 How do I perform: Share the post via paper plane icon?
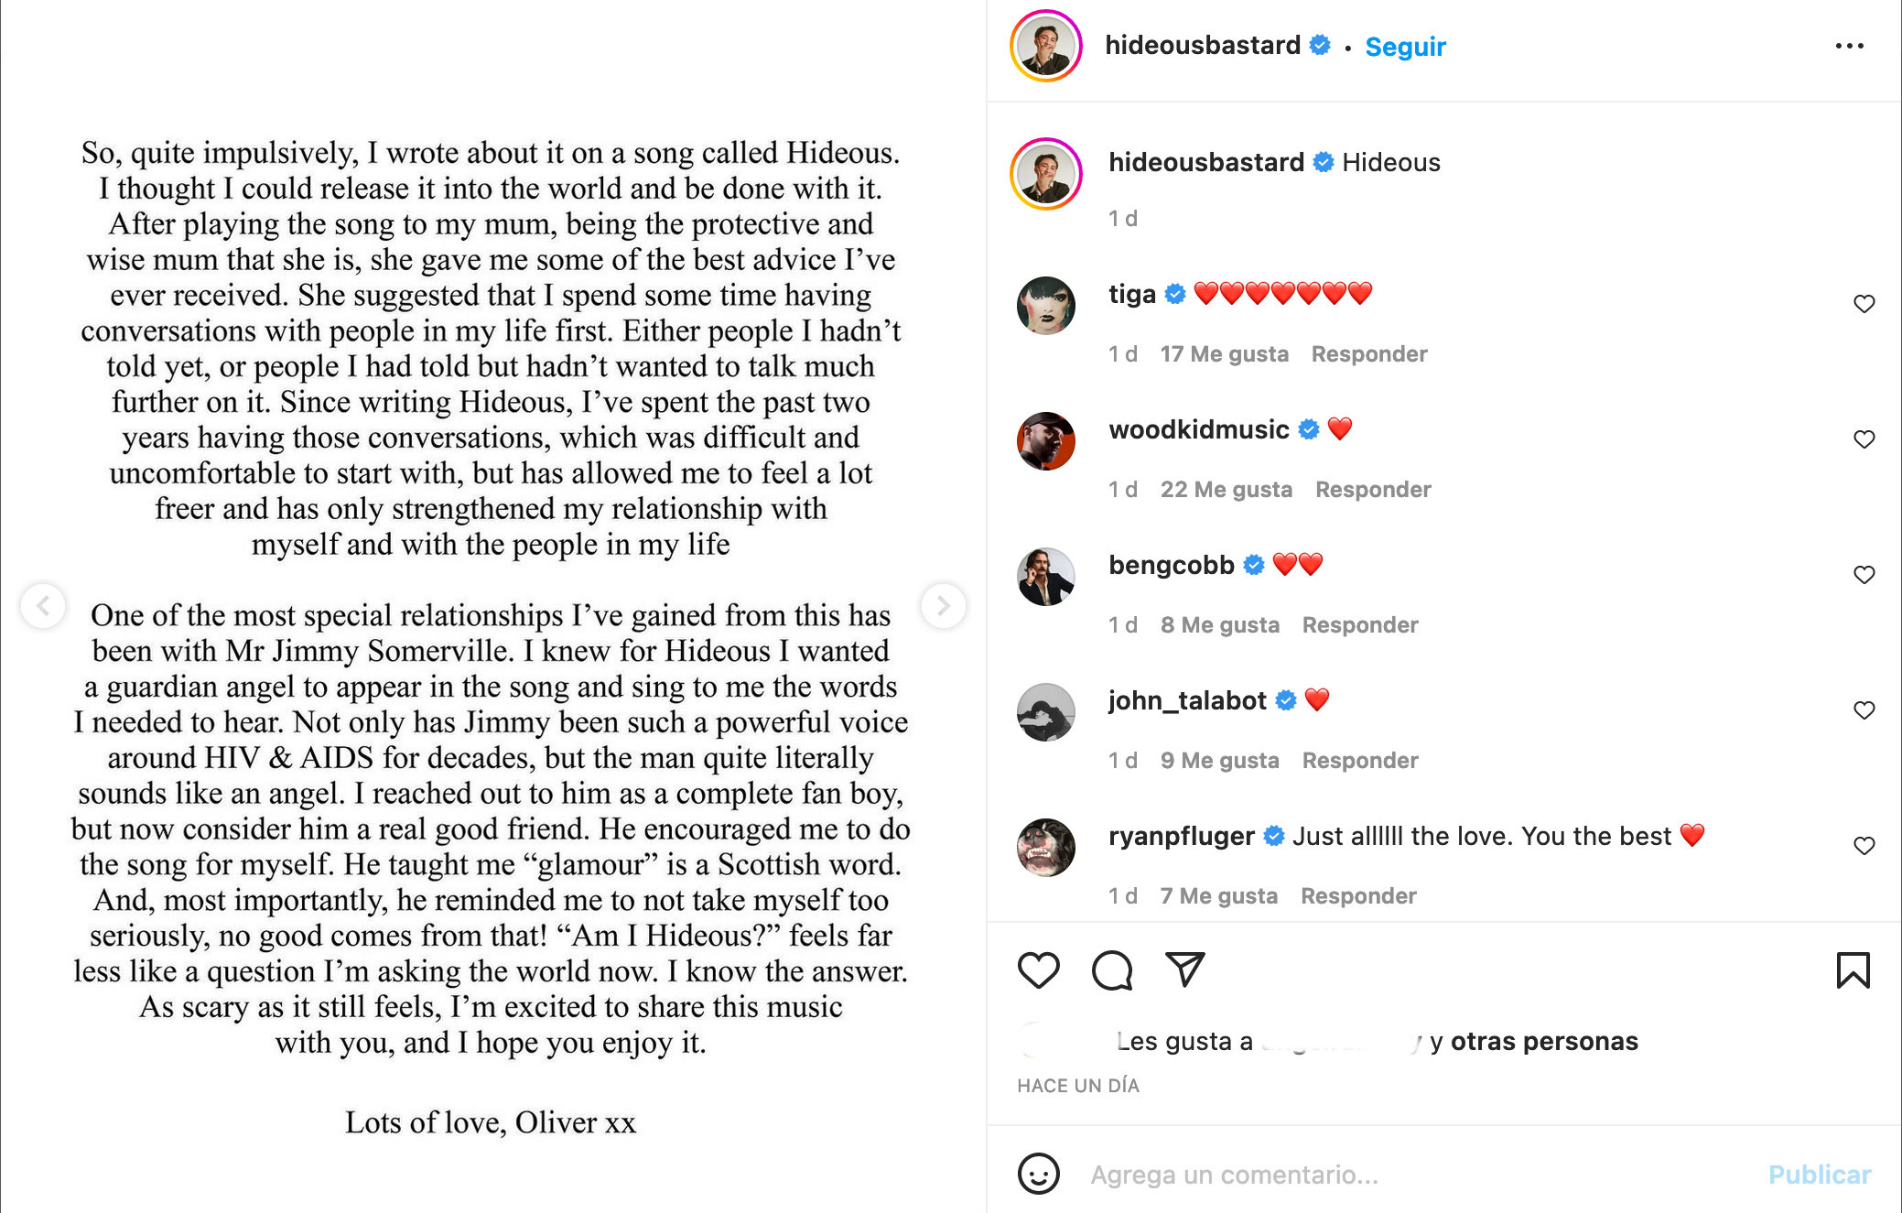coord(1184,969)
